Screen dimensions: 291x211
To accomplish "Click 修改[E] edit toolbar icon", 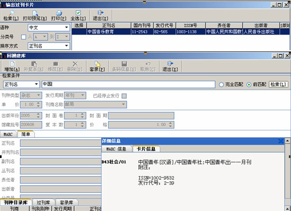I will (x=55, y=66).
